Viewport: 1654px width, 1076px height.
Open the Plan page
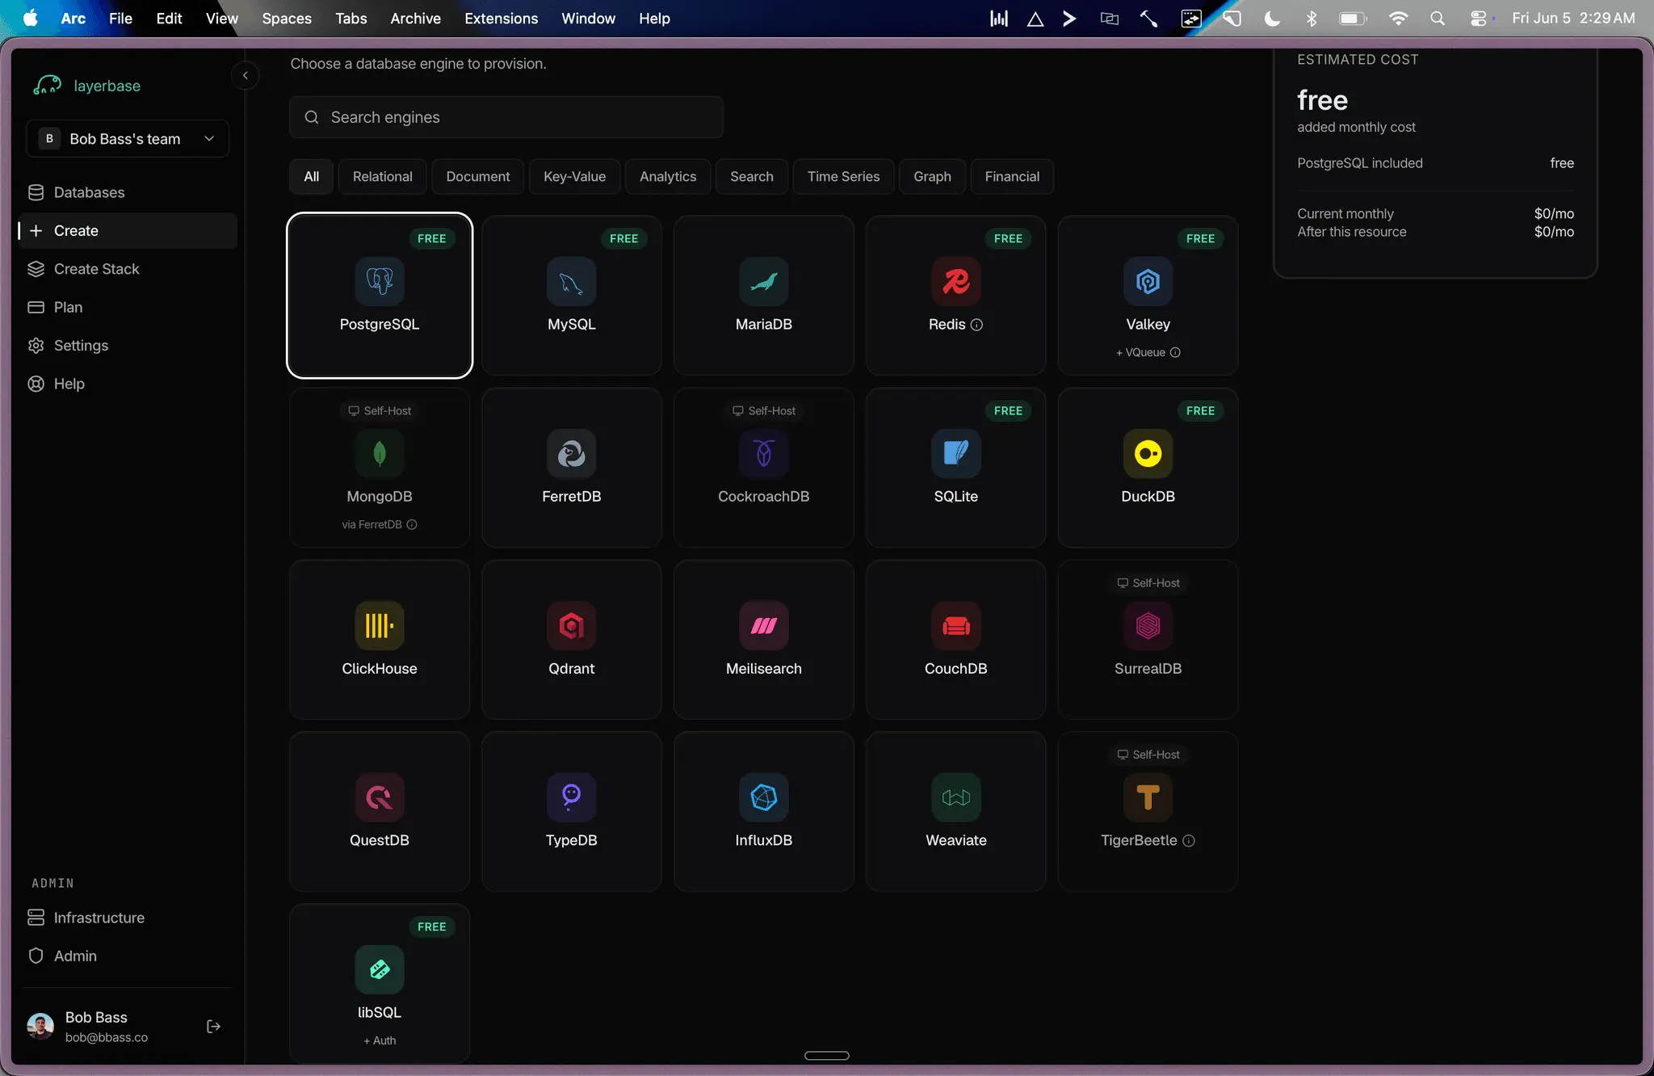tap(128, 307)
